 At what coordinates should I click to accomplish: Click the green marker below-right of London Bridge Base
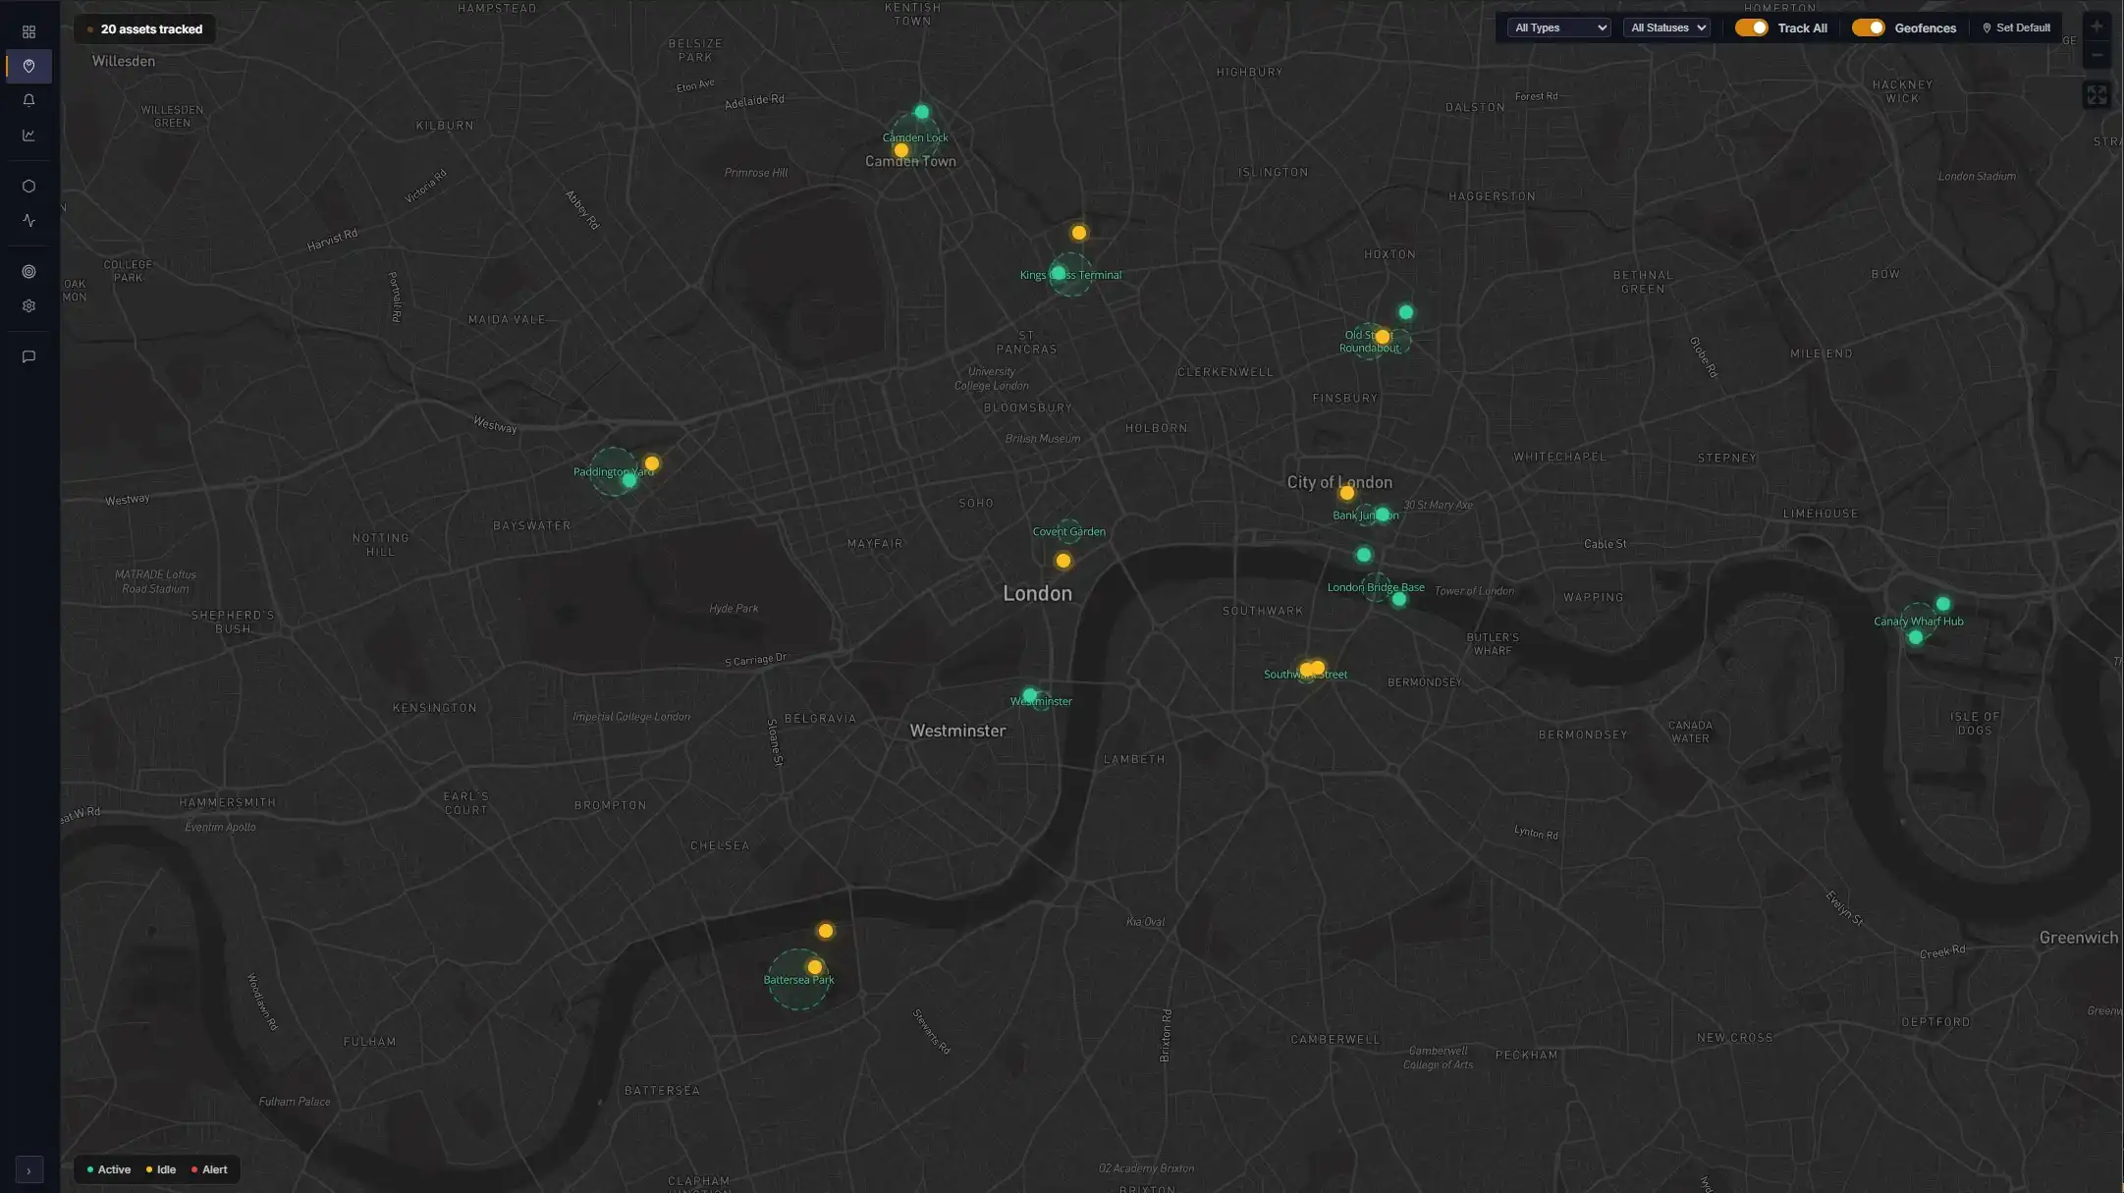coord(1398,600)
